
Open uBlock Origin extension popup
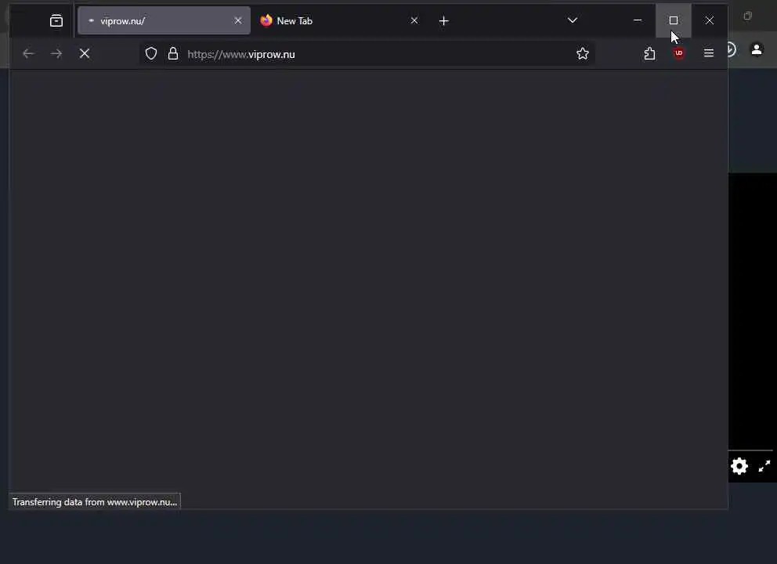(x=679, y=53)
